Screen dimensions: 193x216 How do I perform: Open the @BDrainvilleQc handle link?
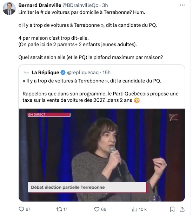pyautogui.click(x=80, y=5)
